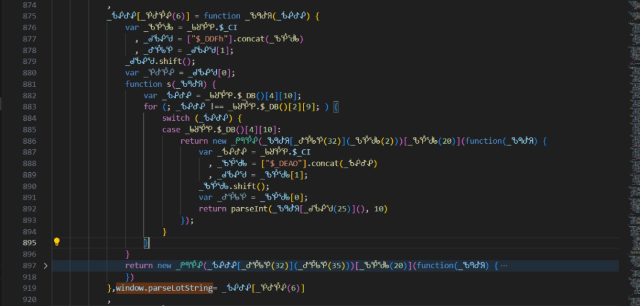Click line number 919 in the gutter

28,288
